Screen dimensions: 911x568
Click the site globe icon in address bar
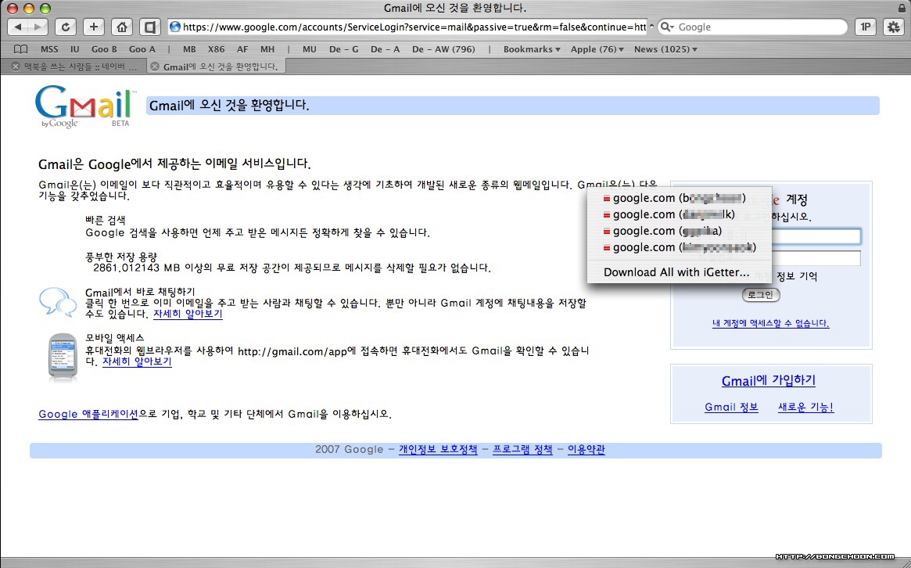pyautogui.click(x=175, y=27)
